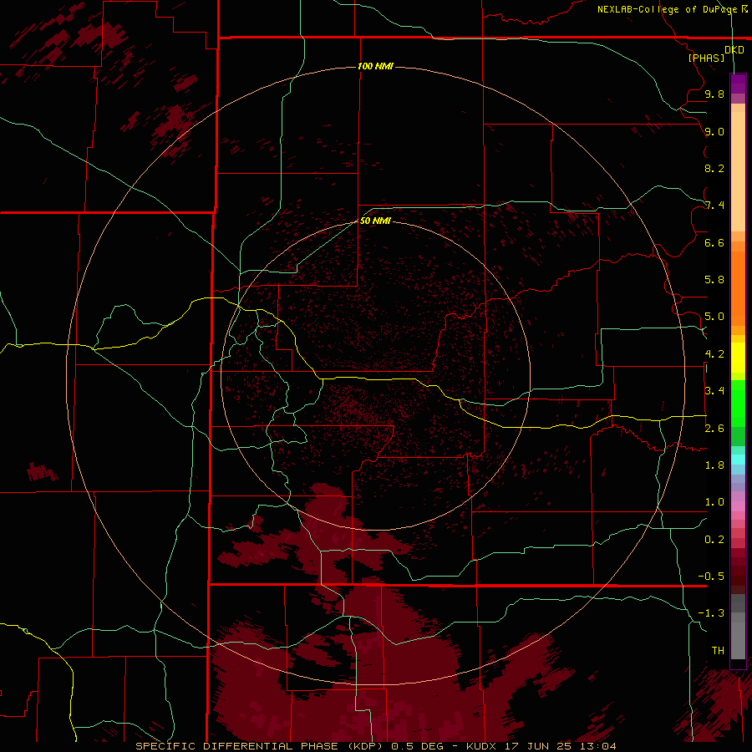Select the 9.0 value on the color scale

[x=714, y=131]
